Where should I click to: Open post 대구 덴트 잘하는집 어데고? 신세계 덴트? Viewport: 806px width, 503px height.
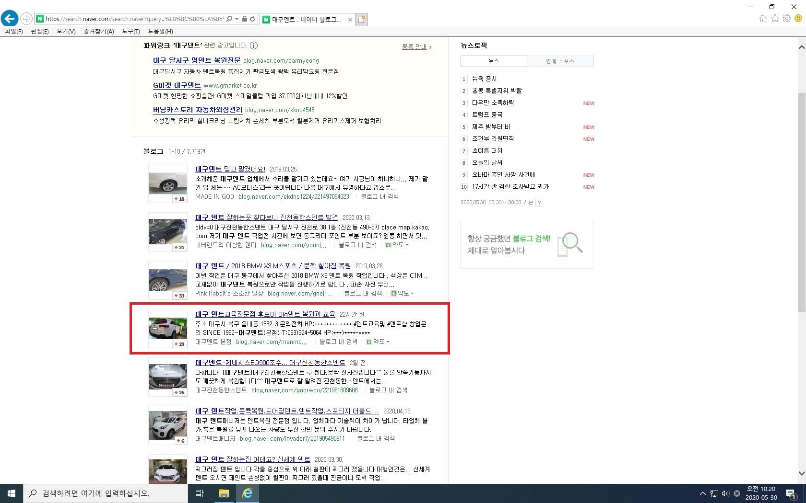pyautogui.click(x=253, y=459)
